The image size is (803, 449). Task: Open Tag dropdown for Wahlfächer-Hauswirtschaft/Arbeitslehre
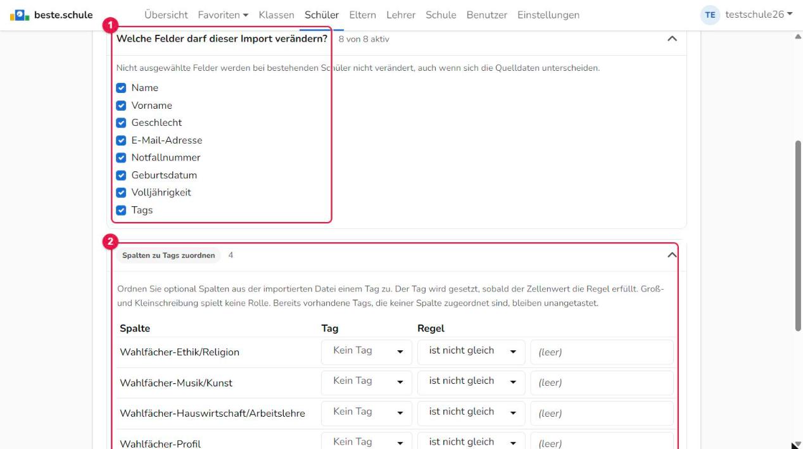click(367, 413)
